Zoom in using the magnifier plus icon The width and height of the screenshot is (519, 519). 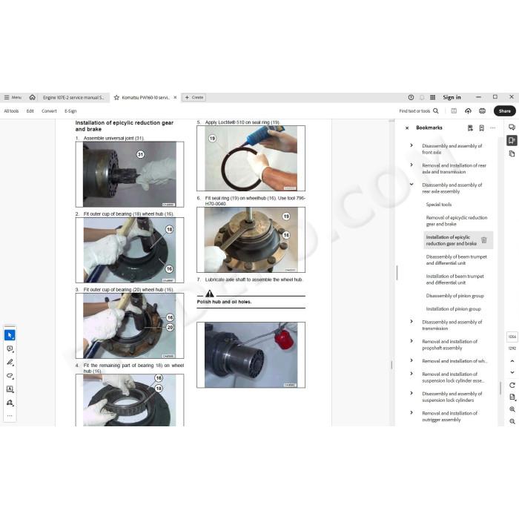pyautogui.click(x=512, y=409)
